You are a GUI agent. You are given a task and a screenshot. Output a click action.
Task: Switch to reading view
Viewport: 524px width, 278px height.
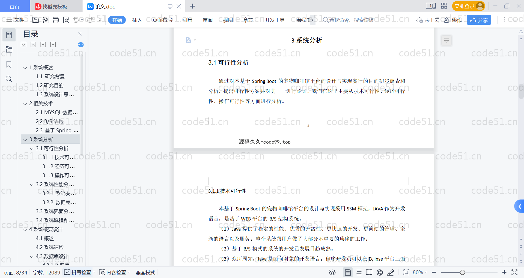[369, 272]
